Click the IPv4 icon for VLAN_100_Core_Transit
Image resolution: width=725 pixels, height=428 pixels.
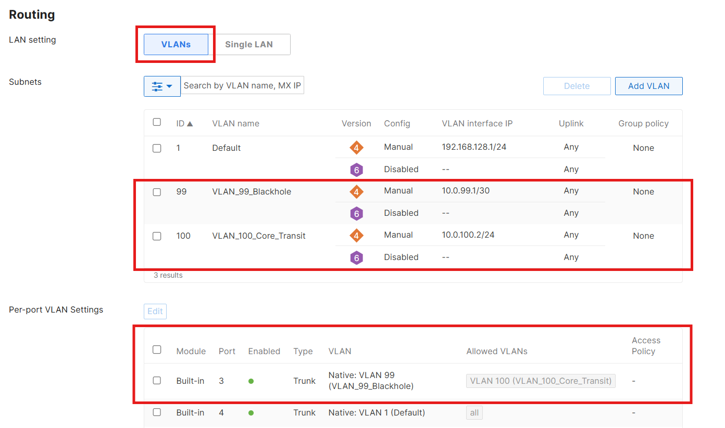click(x=356, y=236)
